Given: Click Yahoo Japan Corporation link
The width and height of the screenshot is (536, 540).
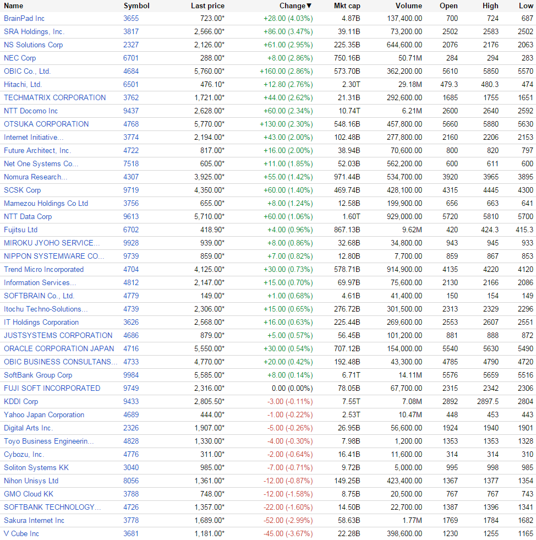Looking at the screenshot, I should pyautogui.click(x=44, y=414).
